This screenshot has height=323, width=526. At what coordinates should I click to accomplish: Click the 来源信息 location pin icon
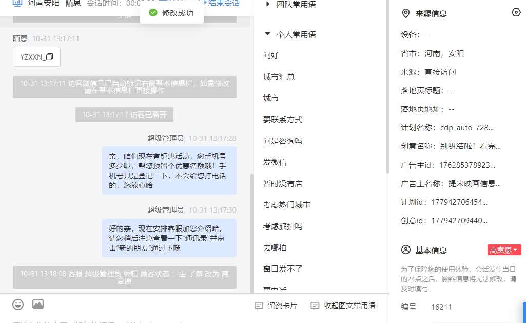406,13
